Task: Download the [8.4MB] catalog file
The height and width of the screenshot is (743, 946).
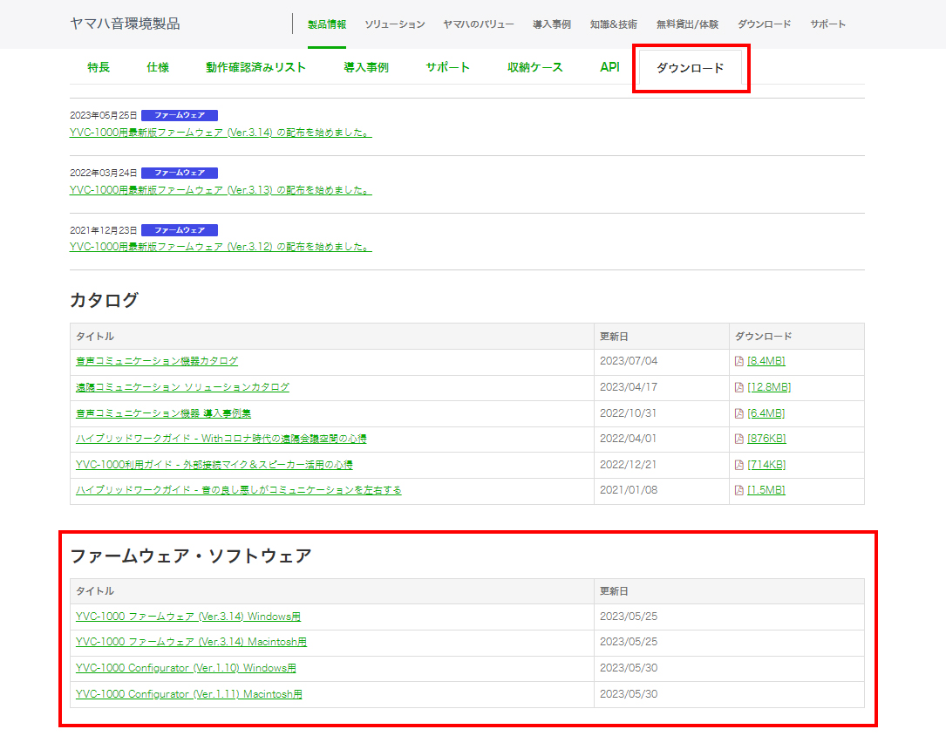Action: [x=766, y=361]
